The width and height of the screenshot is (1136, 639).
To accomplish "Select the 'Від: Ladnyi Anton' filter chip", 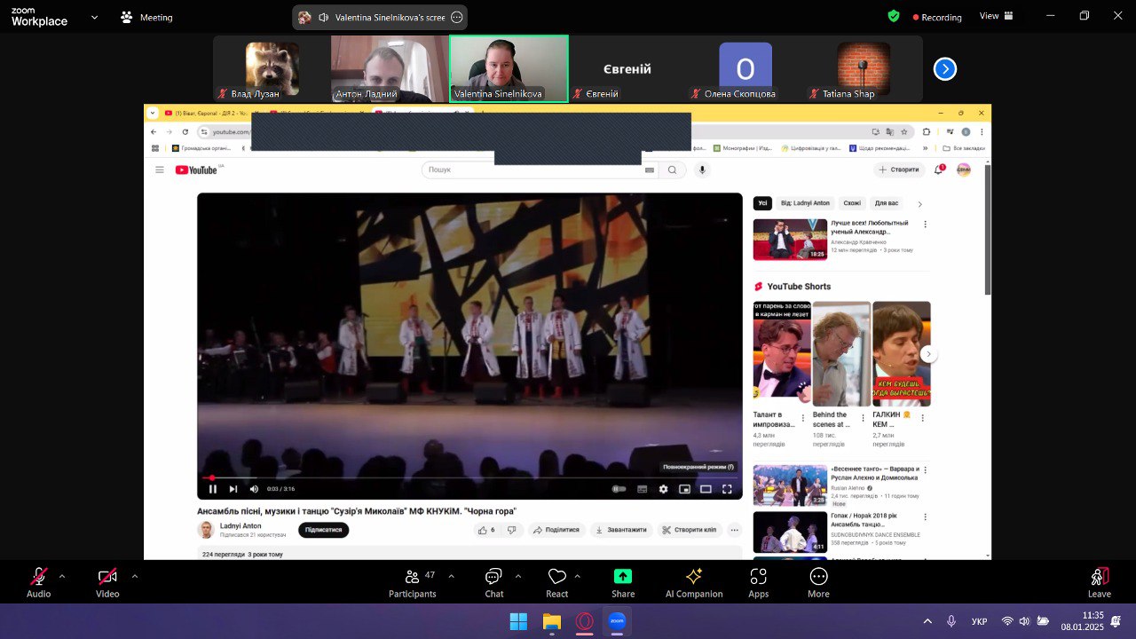I will [806, 203].
